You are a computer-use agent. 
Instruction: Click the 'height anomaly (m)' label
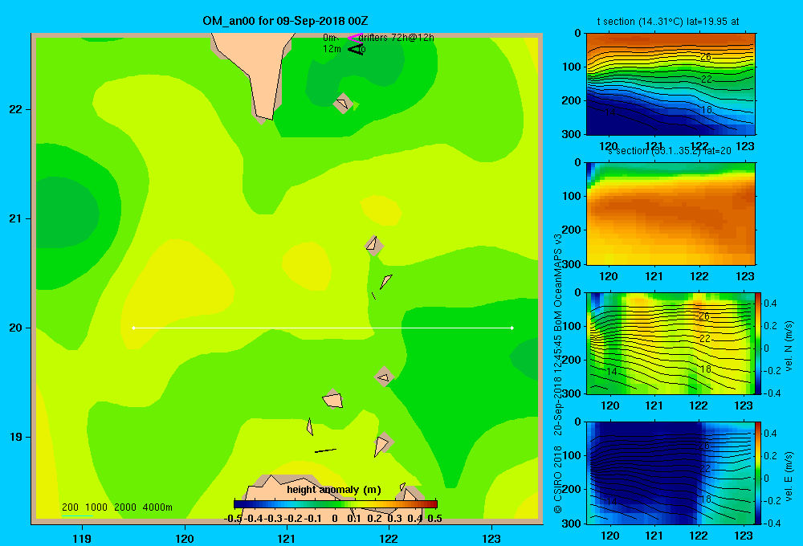click(x=334, y=490)
